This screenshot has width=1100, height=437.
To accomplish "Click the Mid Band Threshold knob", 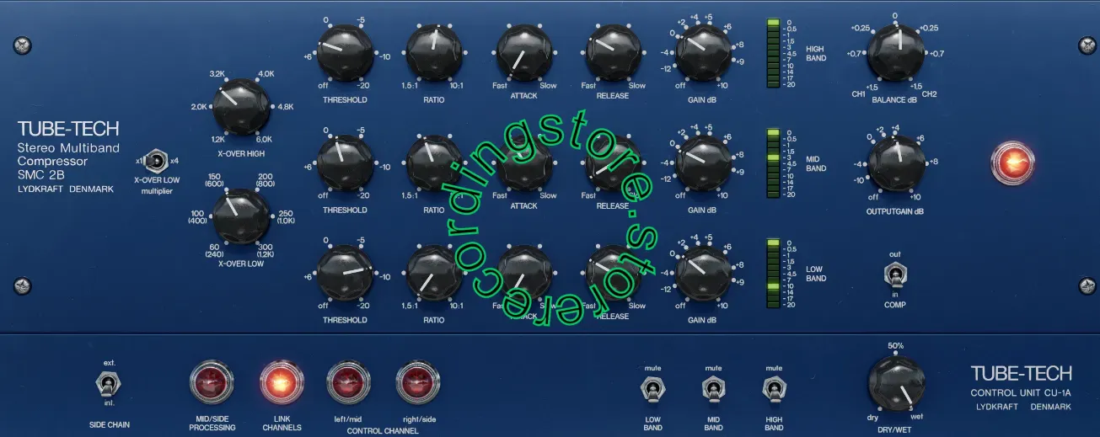I will coord(344,163).
